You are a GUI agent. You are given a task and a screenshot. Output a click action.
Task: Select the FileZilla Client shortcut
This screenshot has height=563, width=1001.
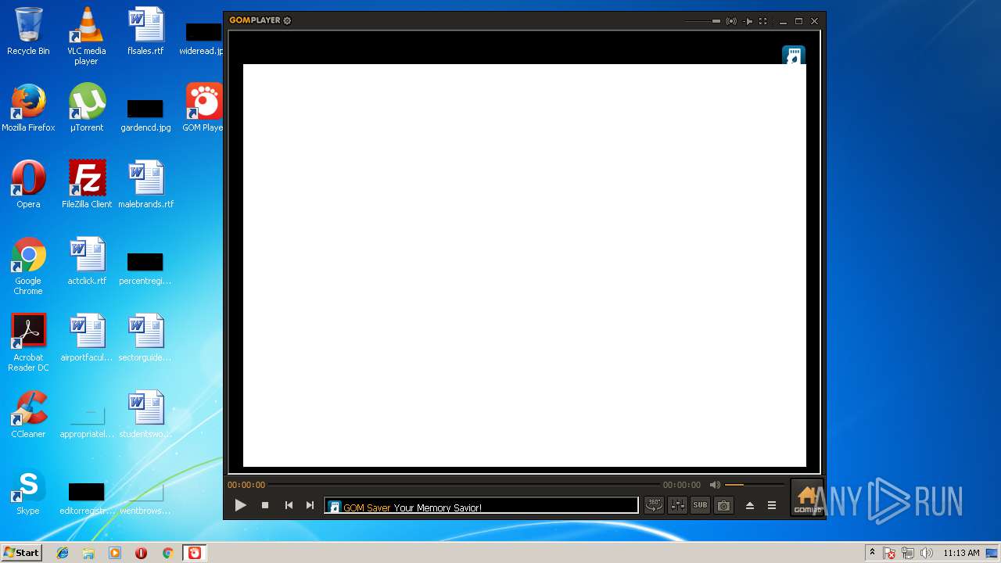pos(87,185)
